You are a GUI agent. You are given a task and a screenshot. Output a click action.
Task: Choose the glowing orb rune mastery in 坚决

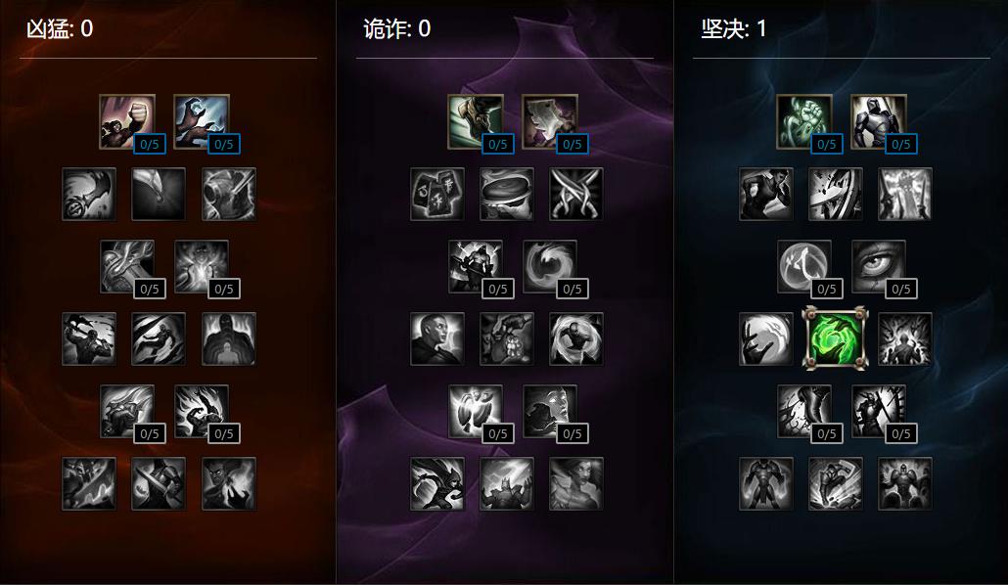tap(804, 267)
